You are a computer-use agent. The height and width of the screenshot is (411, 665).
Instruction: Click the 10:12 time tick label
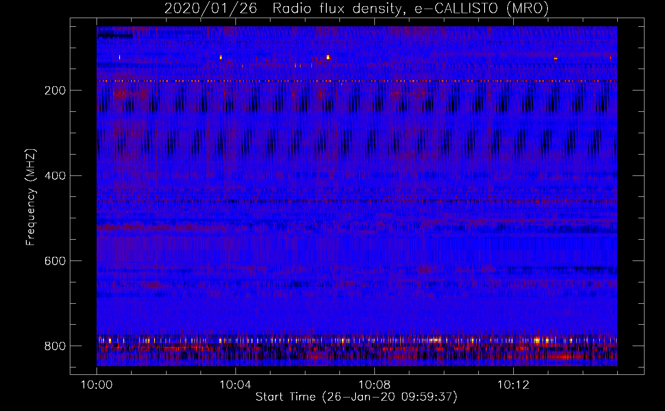click(x=513, y=385)
